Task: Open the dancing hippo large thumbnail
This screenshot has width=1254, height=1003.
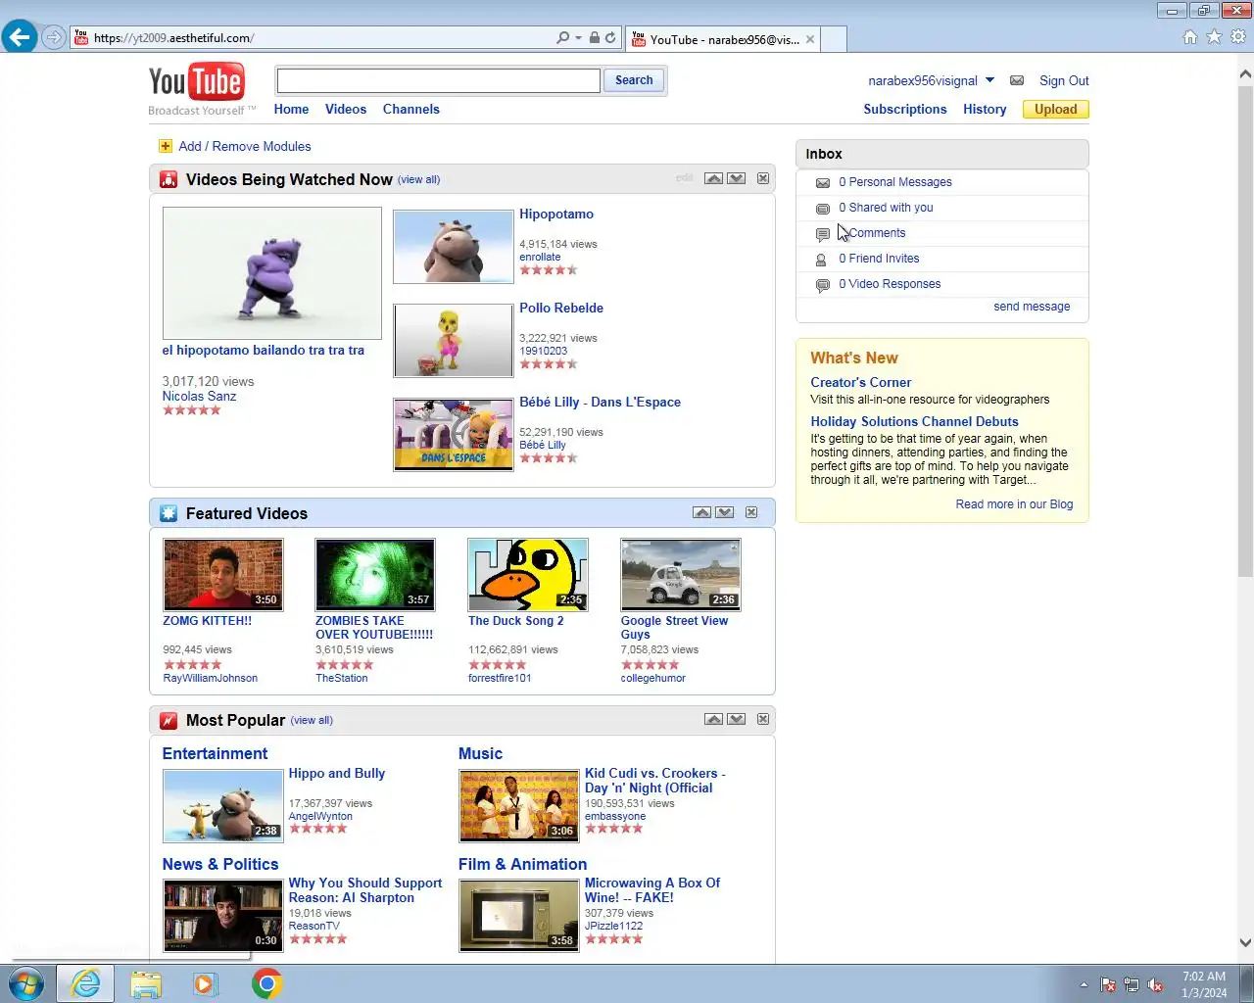Action: coord(272,273)
